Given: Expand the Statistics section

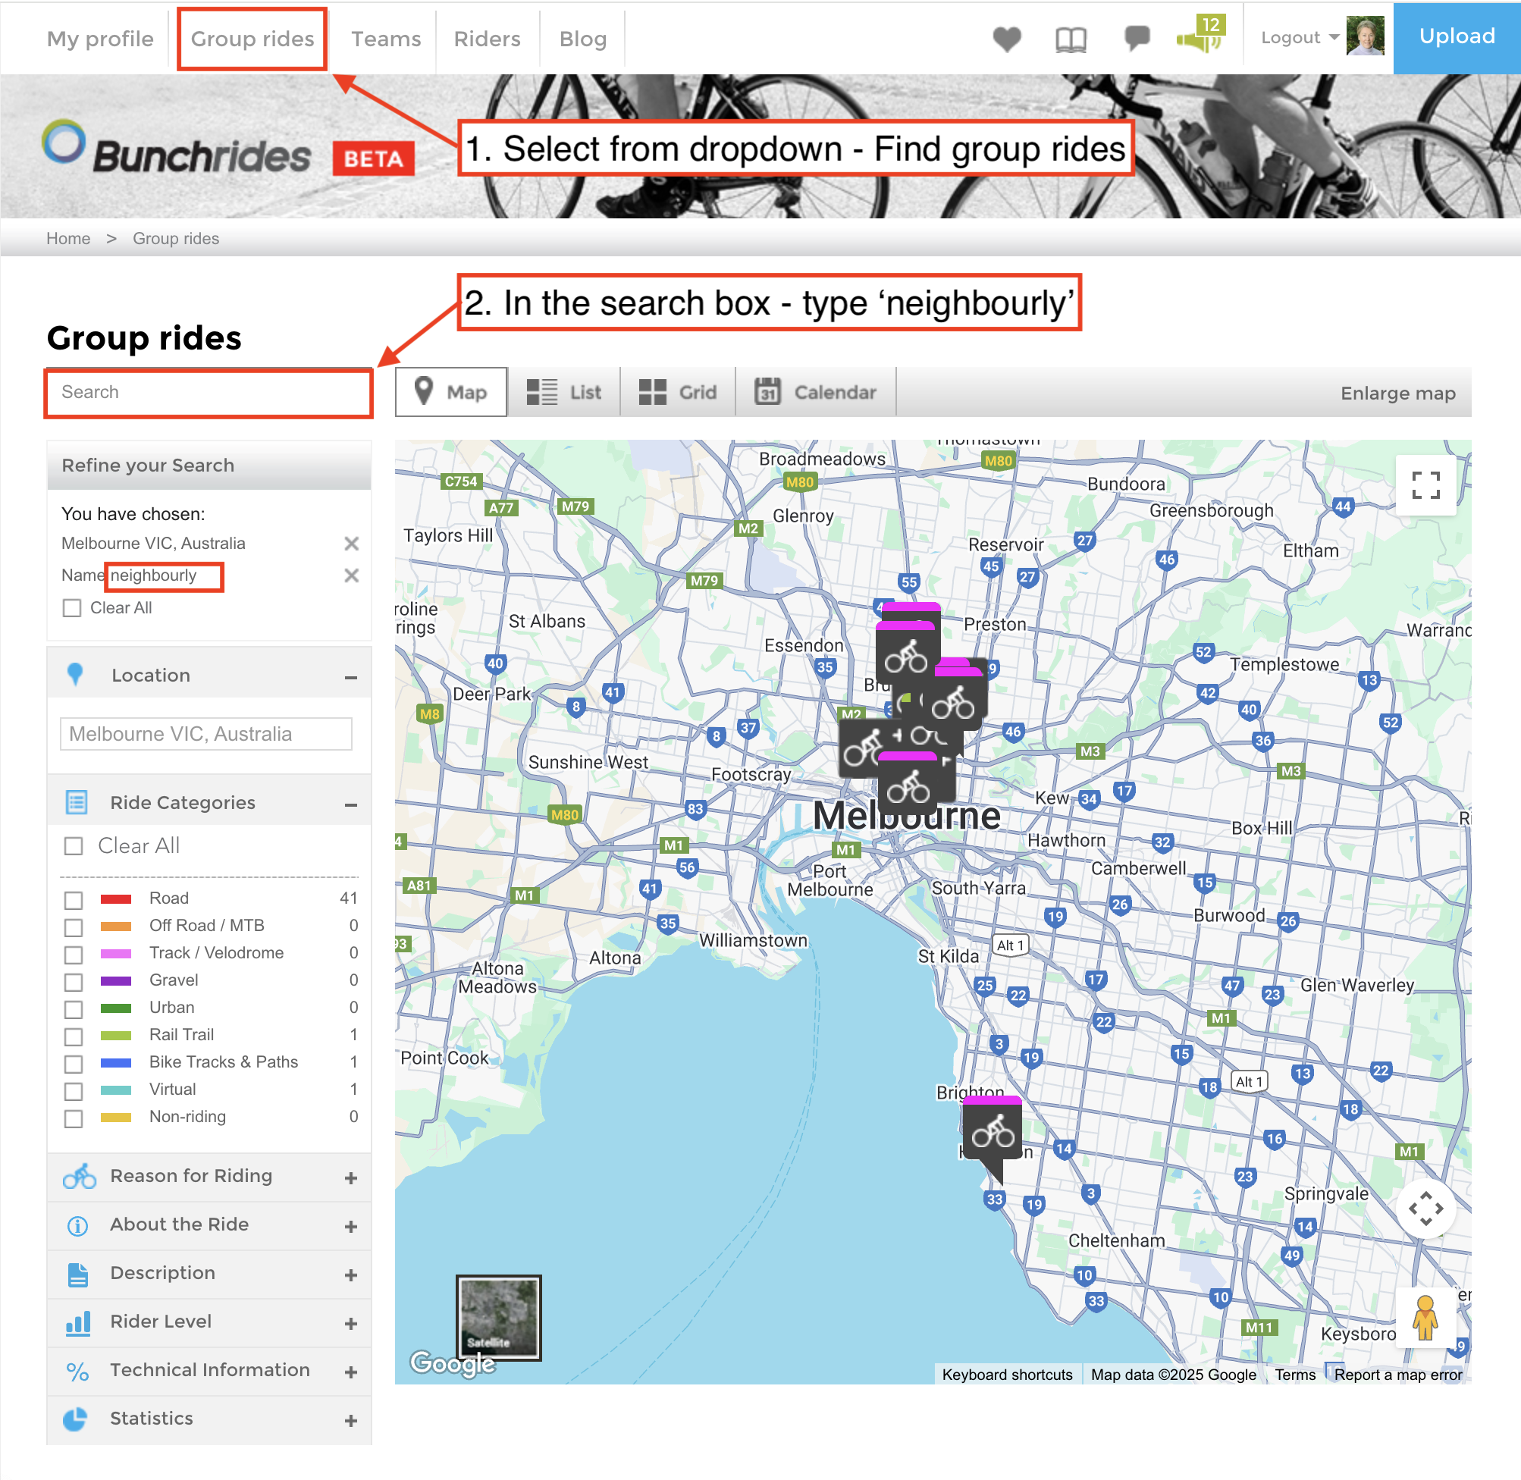Looking at the screenshot, I should (351, 1421).
